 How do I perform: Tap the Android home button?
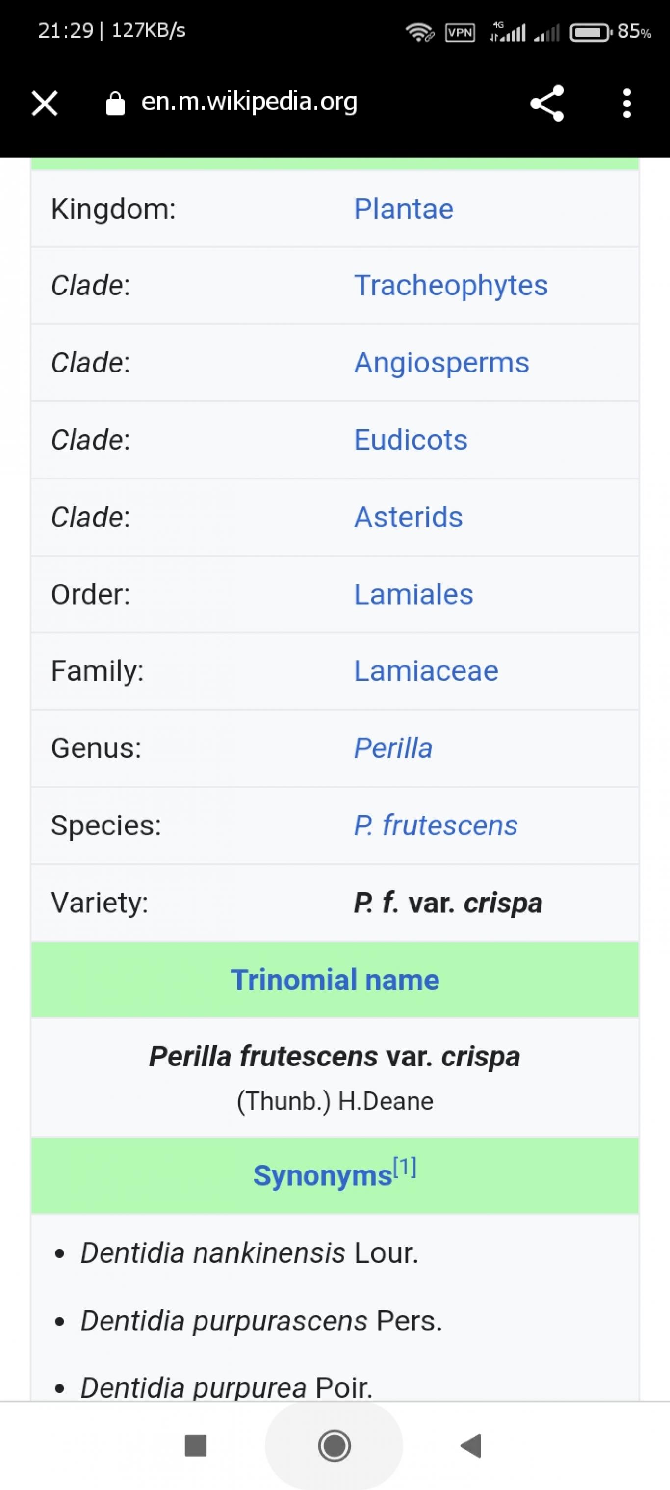(334, 1445)
